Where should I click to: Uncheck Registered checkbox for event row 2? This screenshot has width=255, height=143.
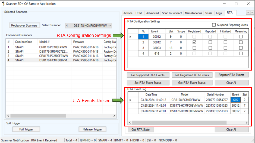point(194,42)
